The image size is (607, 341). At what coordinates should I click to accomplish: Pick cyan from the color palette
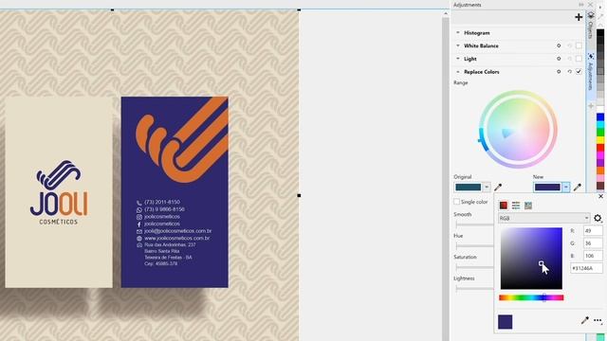pos(600,124)
